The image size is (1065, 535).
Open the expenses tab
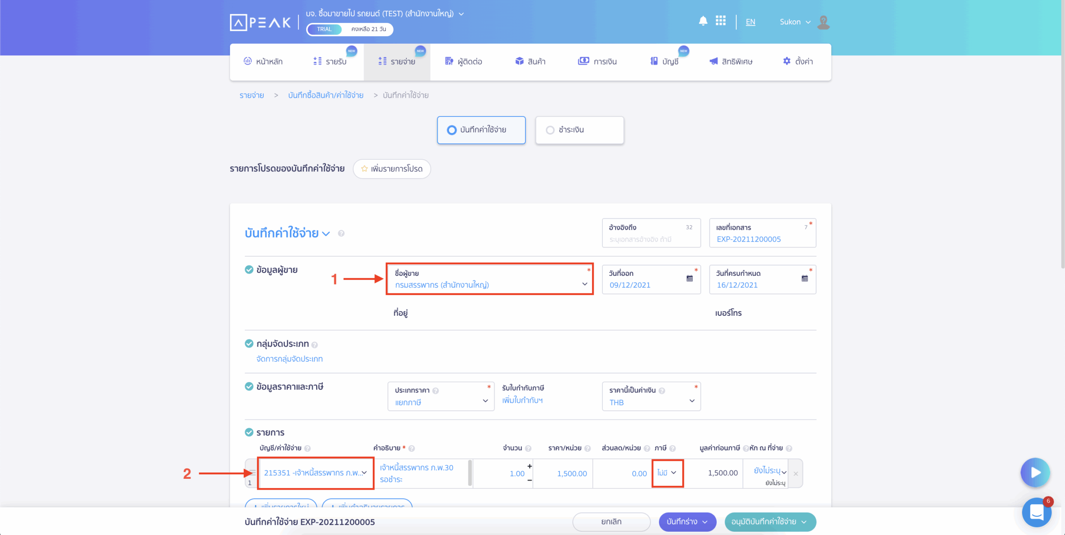(x=397, y=62)
